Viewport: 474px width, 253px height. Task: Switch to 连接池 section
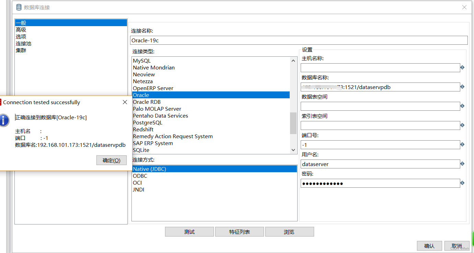23,44
